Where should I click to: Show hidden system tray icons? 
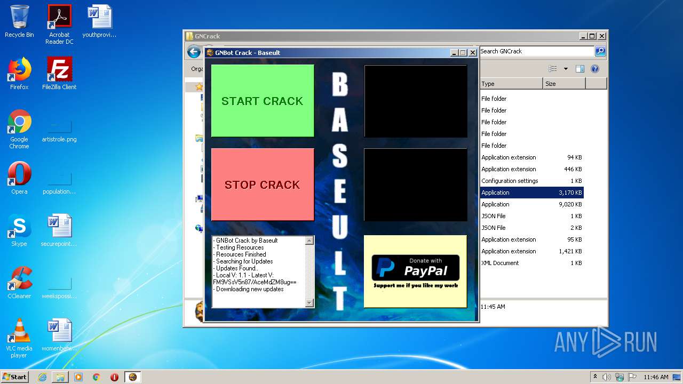[x=595, y=377]
